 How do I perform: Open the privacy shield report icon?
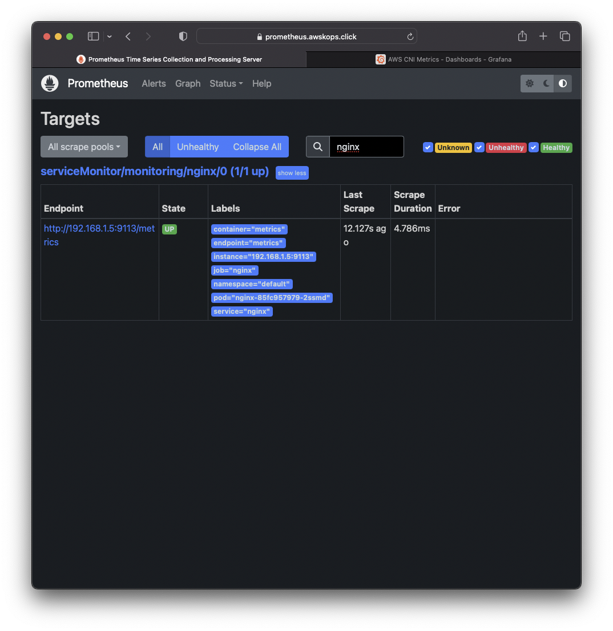click(183, 37)
